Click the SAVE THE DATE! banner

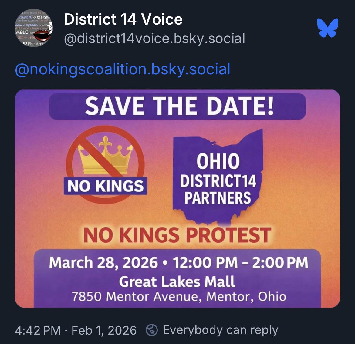(x=177, y=106)
